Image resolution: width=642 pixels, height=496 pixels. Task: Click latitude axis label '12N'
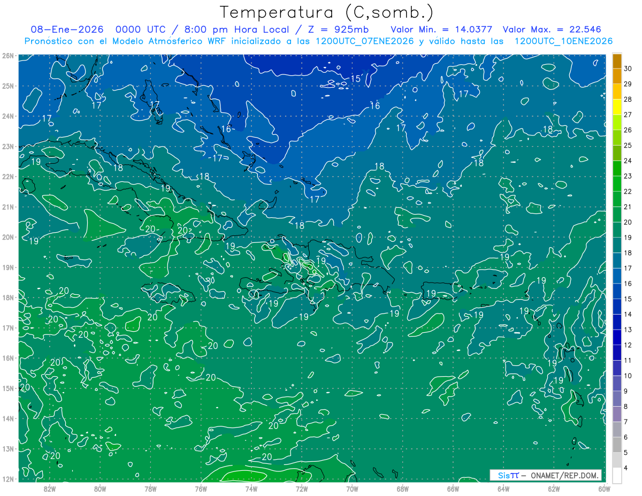point(7,479)
